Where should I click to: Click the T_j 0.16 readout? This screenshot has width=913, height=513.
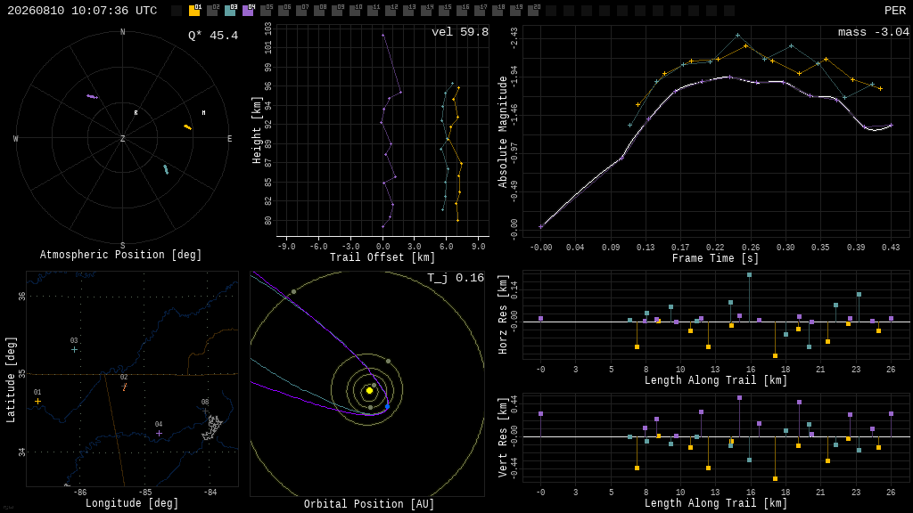456,278
